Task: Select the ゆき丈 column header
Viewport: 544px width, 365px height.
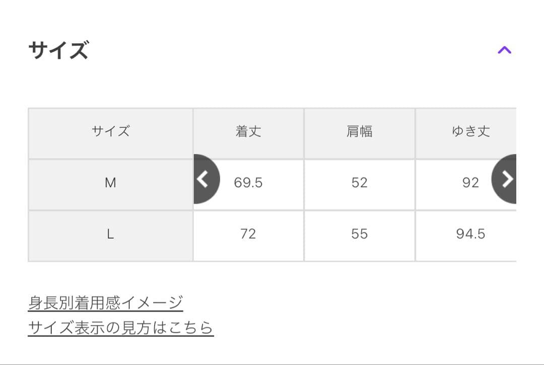Action: [x=470, y=132]
